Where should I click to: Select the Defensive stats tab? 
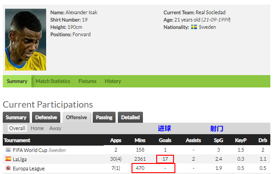[x=46, y=117]
